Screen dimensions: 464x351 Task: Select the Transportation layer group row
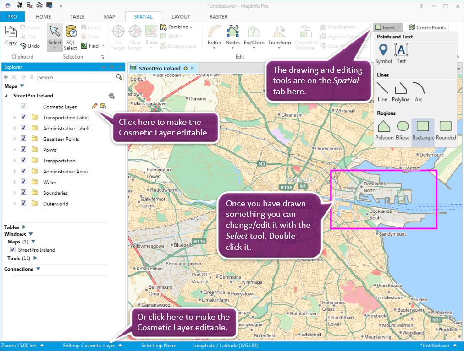(59, 161)
